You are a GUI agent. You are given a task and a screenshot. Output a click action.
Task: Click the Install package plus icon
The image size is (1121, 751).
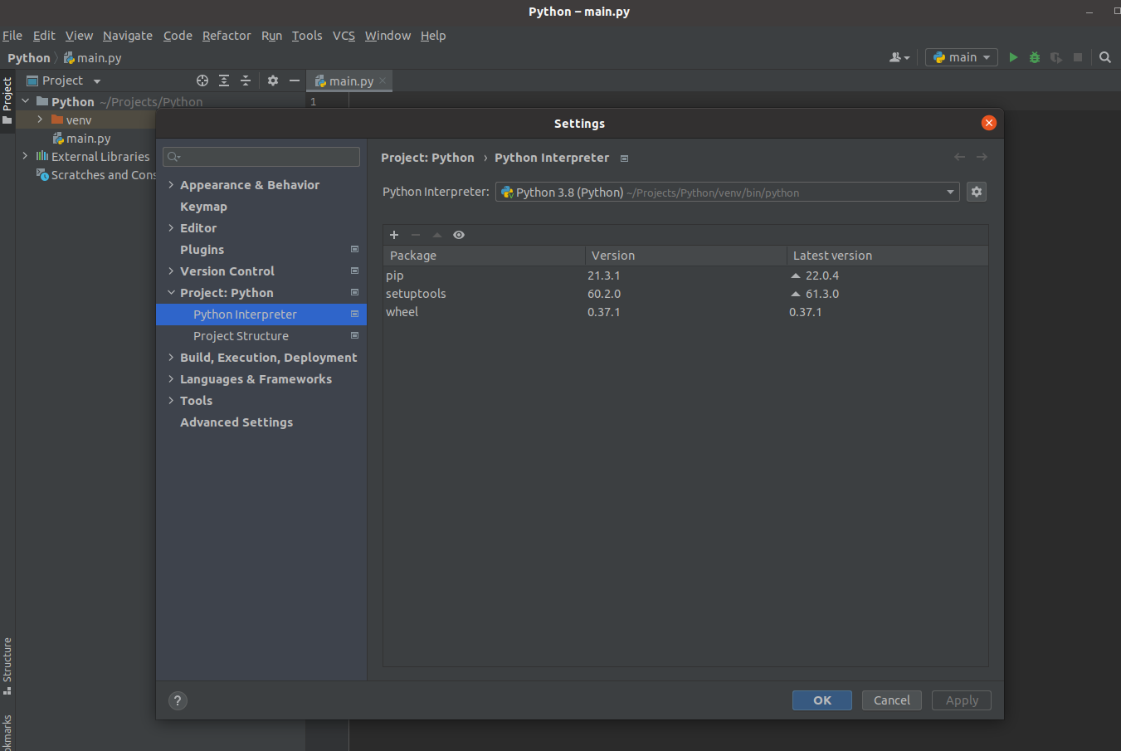(x=394, y=235)
